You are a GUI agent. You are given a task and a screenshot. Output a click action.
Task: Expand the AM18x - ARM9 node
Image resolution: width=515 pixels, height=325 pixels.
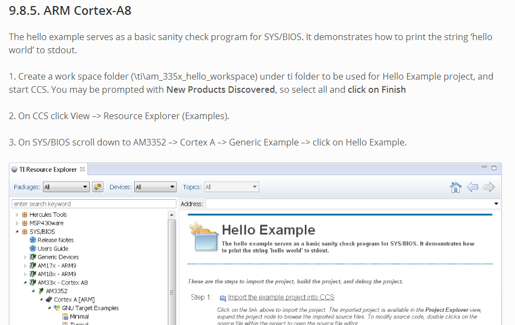point(25,274)
